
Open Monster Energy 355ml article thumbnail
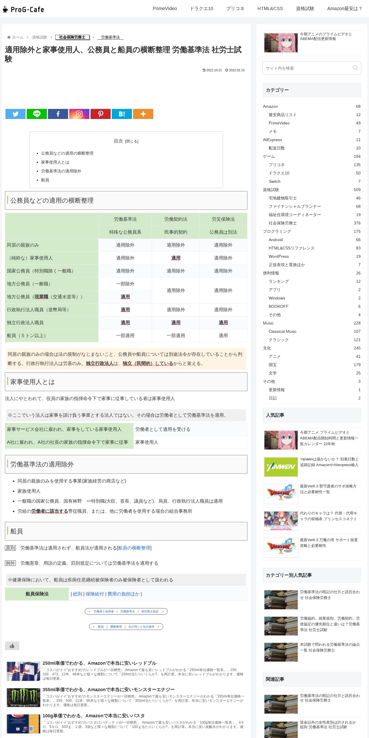pyautogui.click(x=24, y=697)
